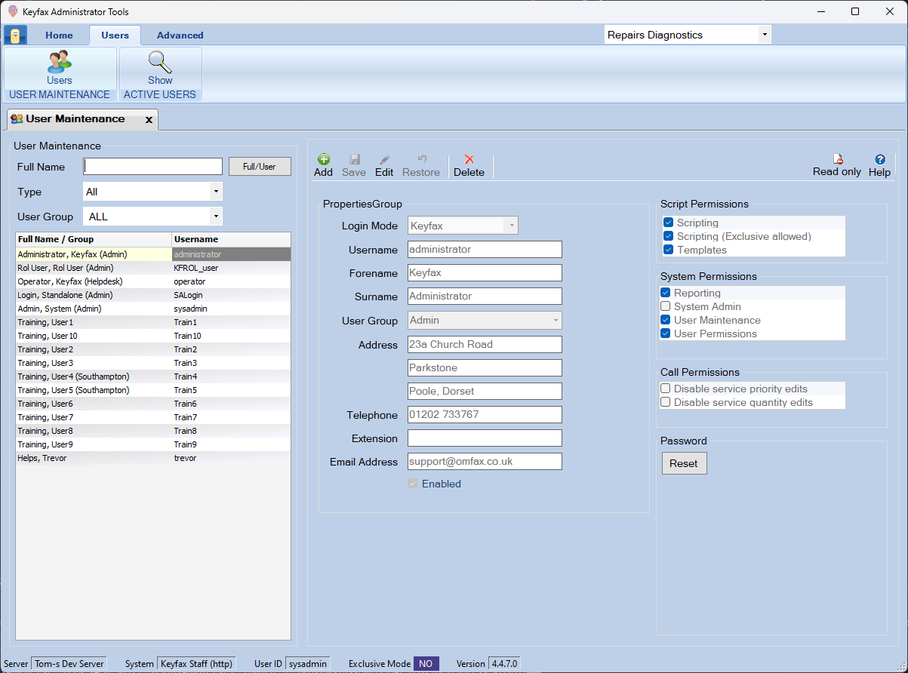
Task: Click the Delete red X icon
Action: [469, 159]
